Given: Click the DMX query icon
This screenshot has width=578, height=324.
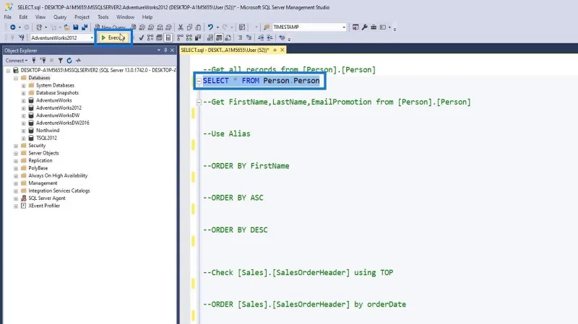Looking at the screenshot, I should pos(151,27).
